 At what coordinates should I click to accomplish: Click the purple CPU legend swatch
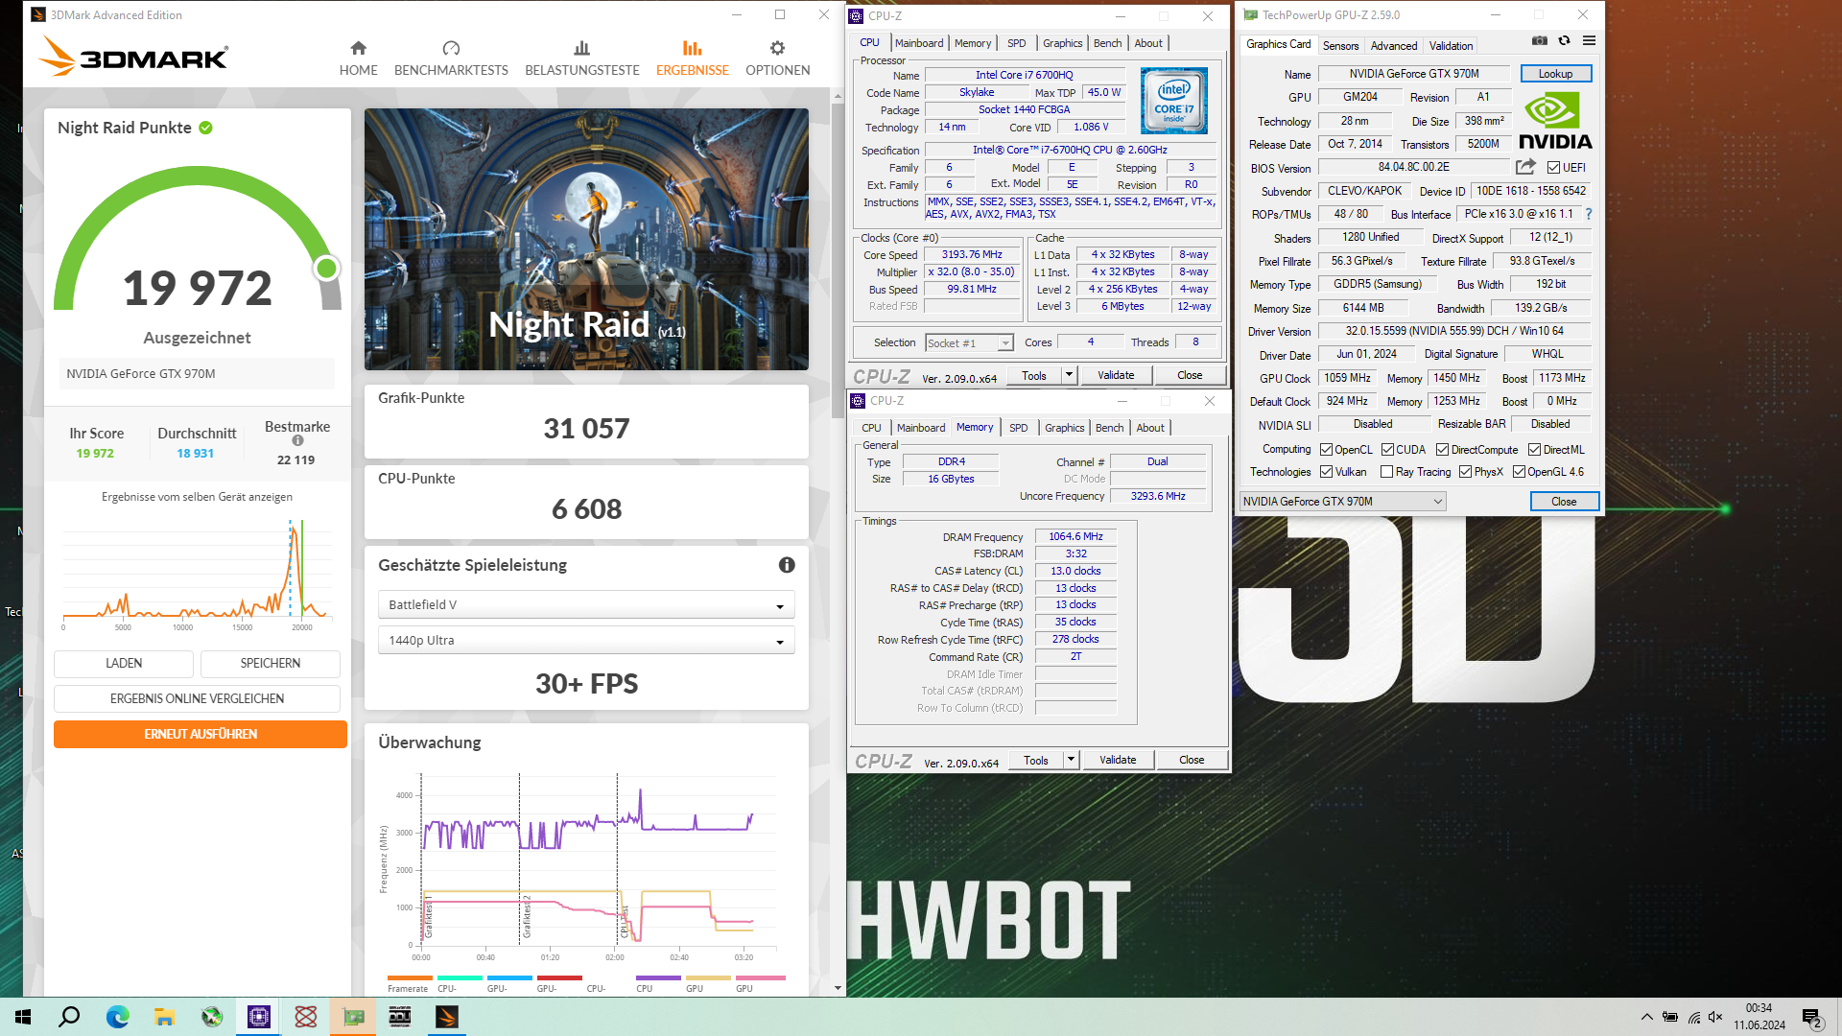(x=658, y=978)
